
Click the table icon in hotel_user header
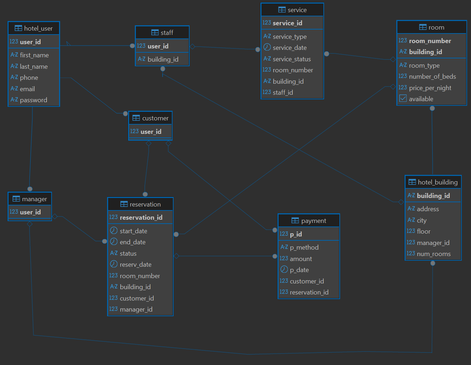pyautogui.click(x=18, y=28)
